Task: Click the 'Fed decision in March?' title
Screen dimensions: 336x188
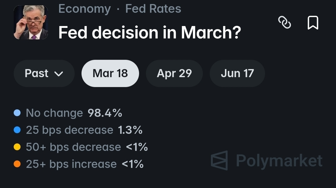Action: point(149,32)
